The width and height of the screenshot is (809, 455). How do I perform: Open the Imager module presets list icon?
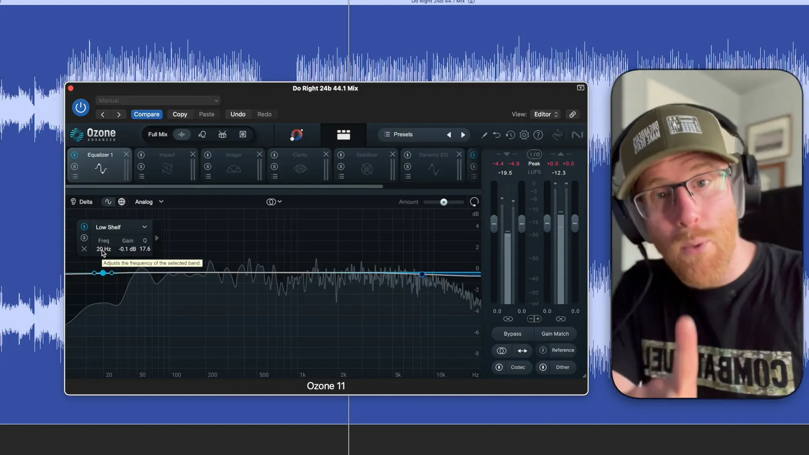point(208,177)
